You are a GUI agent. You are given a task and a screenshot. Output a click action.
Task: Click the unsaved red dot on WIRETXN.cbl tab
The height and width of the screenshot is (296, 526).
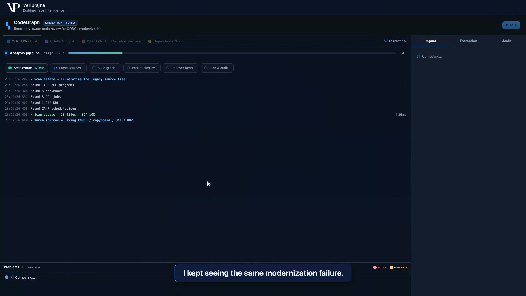pyautogui.click(x=36, y=41)
